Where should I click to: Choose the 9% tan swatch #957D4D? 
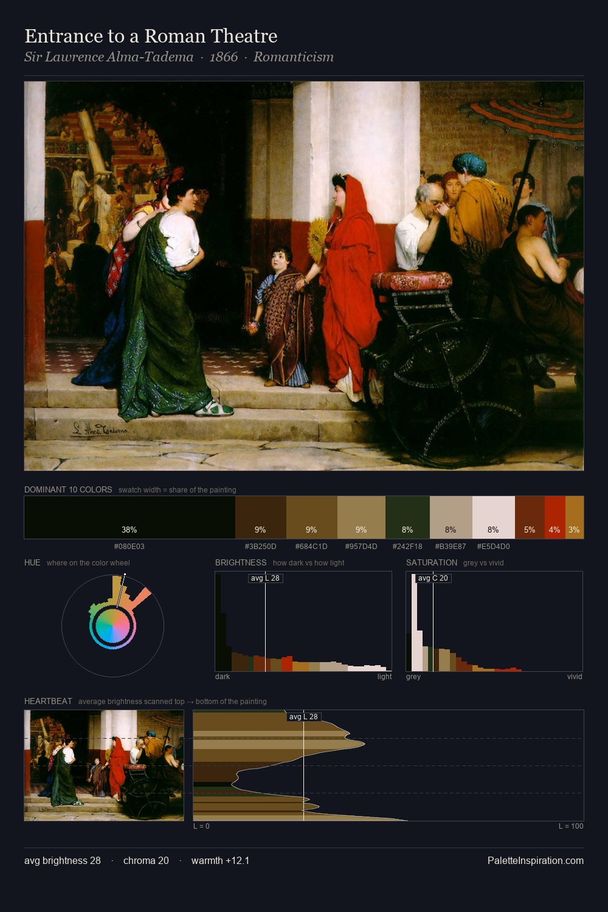click(361, 517)
